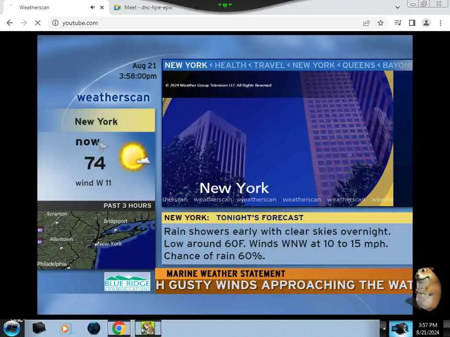Select QUEENS in the ticker bar
The image size is (450, 337).
point(359,65)
